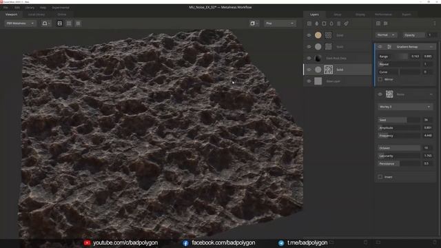This screenshot has width=441, height=248.
Task: Click the mask thumbnail of the second Solid layer
Action: [x=328, y=47]
